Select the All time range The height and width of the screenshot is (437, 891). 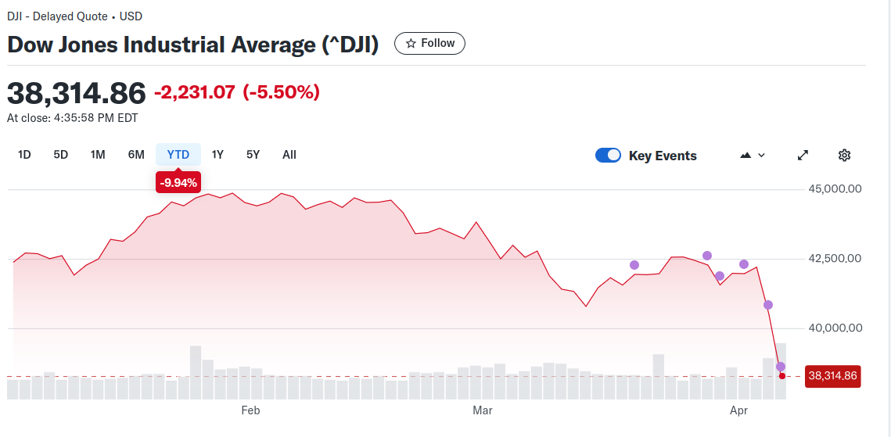(289, 155)
